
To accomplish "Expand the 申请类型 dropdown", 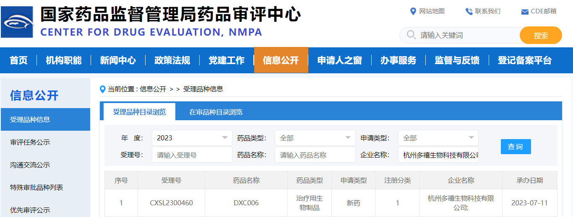I will tap(438, 138).
